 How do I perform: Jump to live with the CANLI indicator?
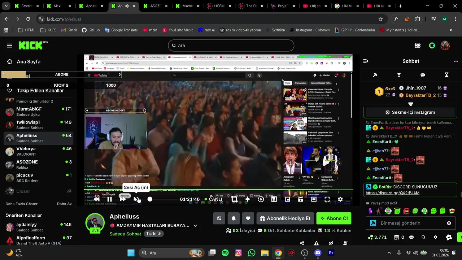tap(213, 199)
